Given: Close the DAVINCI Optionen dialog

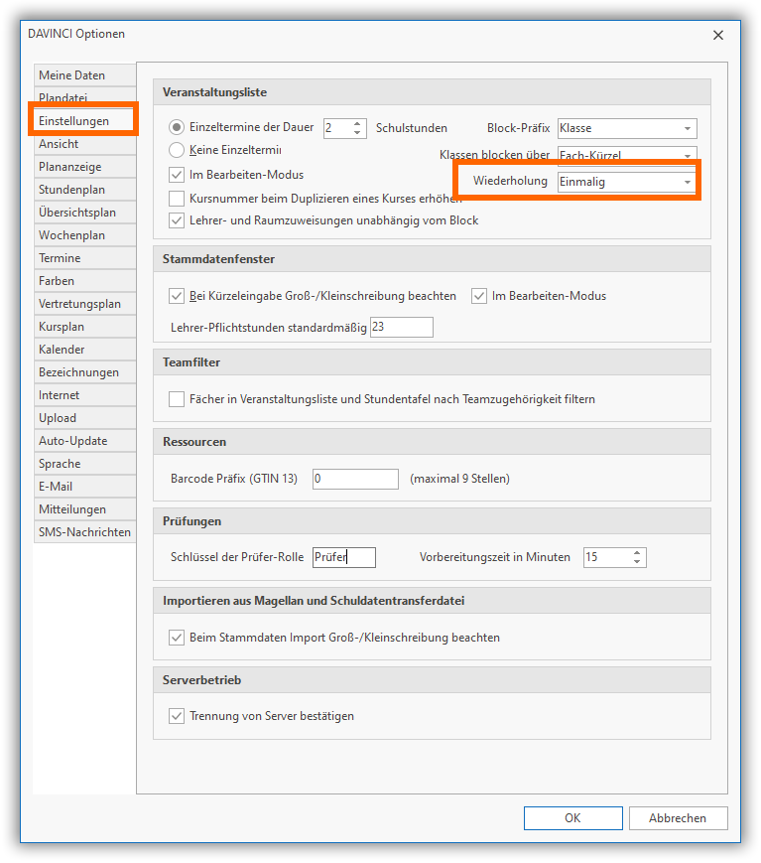Looking at the screenshot, I should pyautogui.click(x=718, y=35).
